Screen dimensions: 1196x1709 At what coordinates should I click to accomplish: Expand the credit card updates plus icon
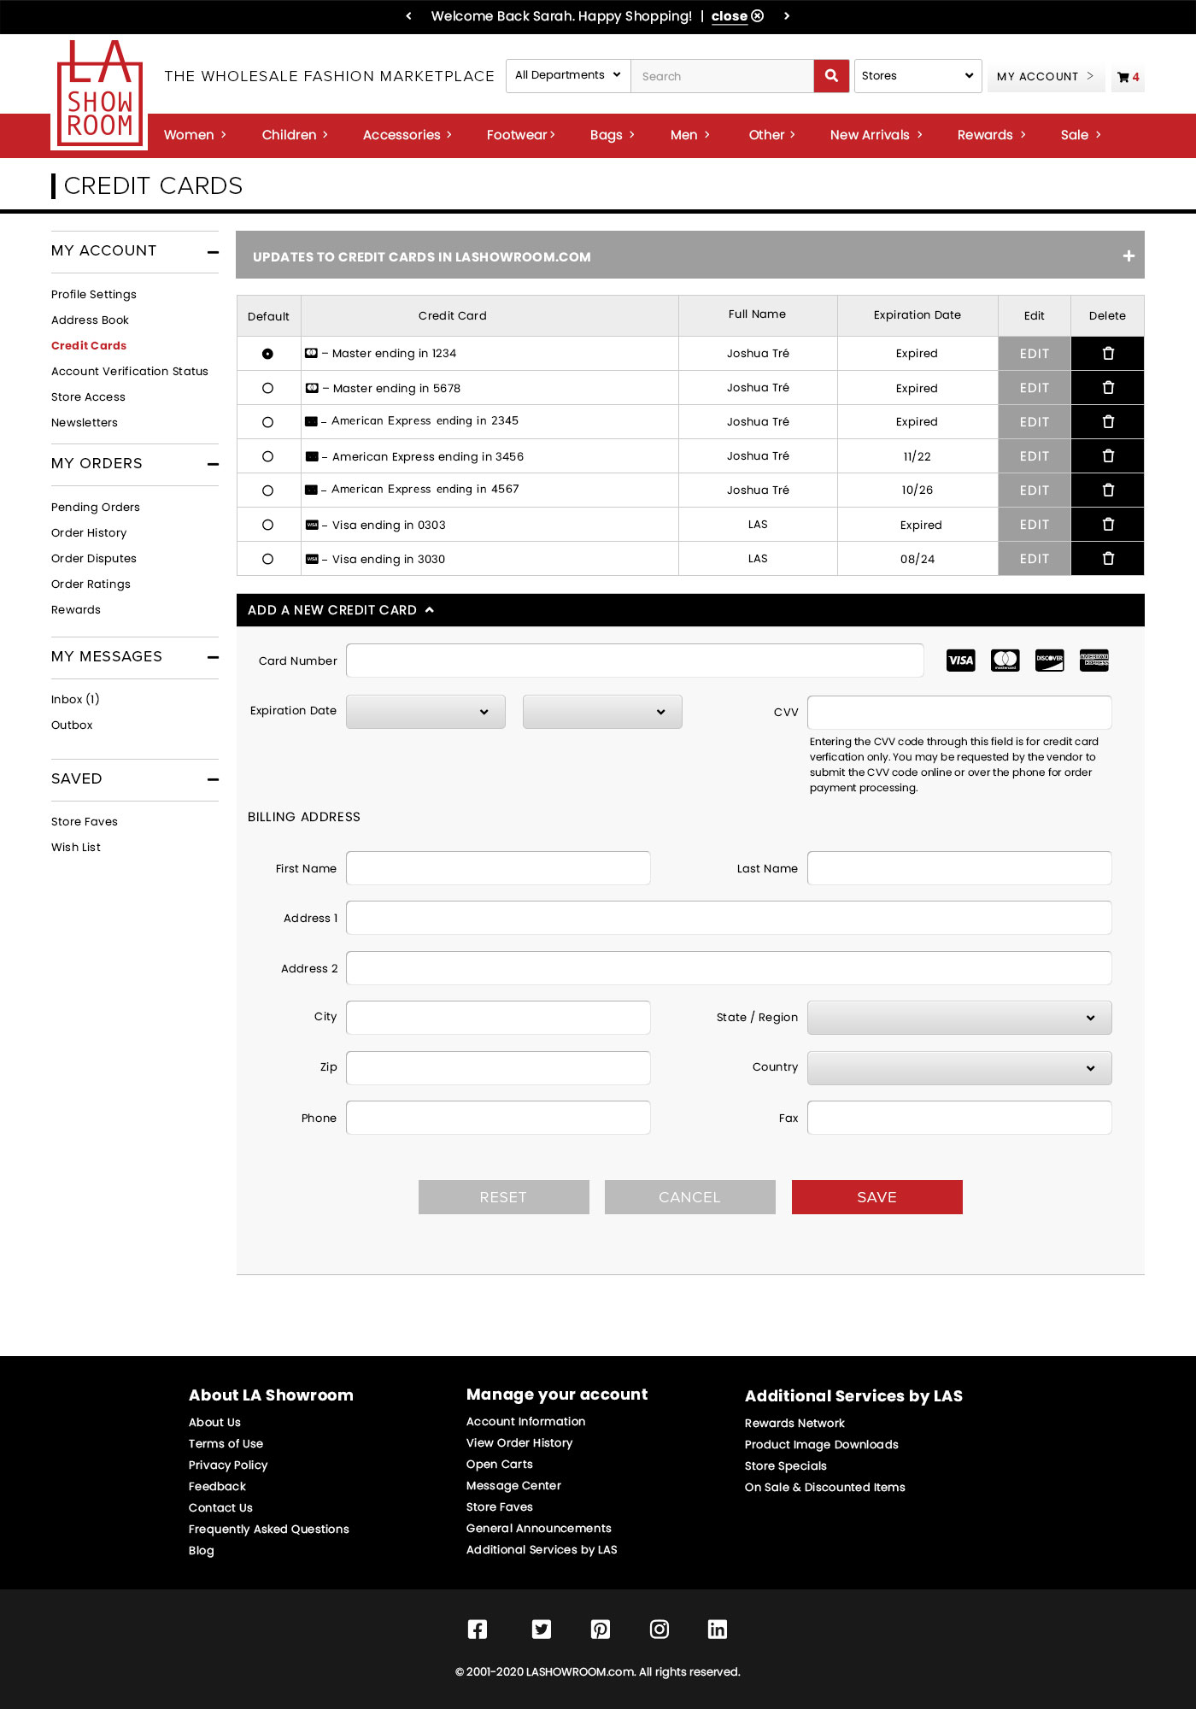coord(1129,256)
